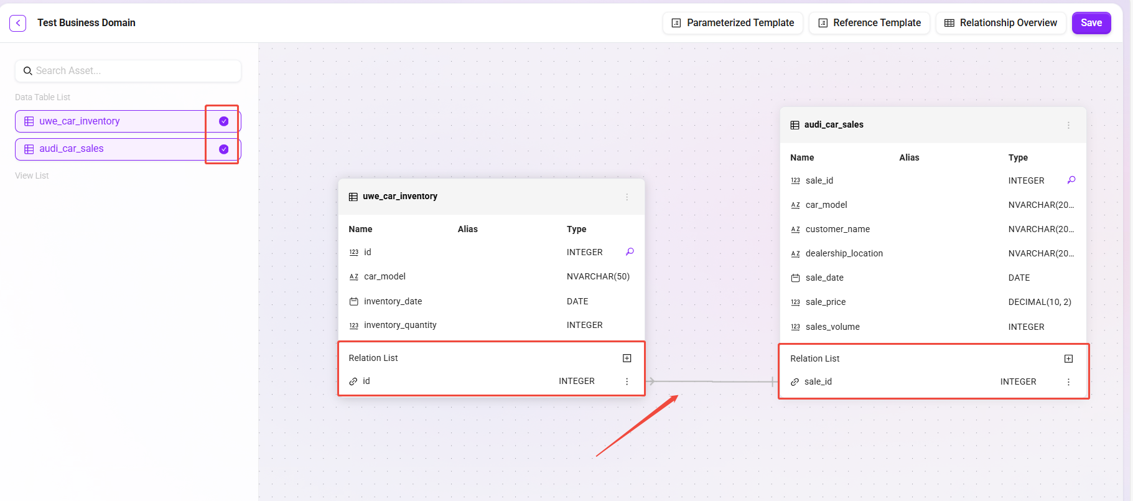Viewport: 1133px width, 501px height.
Task: Click the search icon on the sale_id field row
Action: tap(1071, 180)
